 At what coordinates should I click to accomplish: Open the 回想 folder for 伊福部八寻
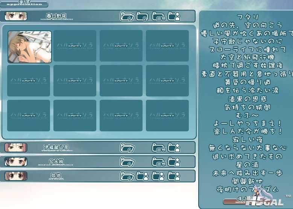(159, 148)
